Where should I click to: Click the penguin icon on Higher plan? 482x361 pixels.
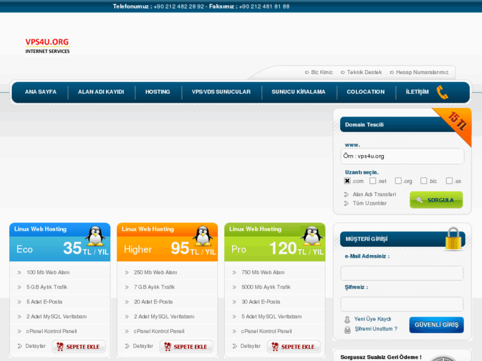point(203,236)
